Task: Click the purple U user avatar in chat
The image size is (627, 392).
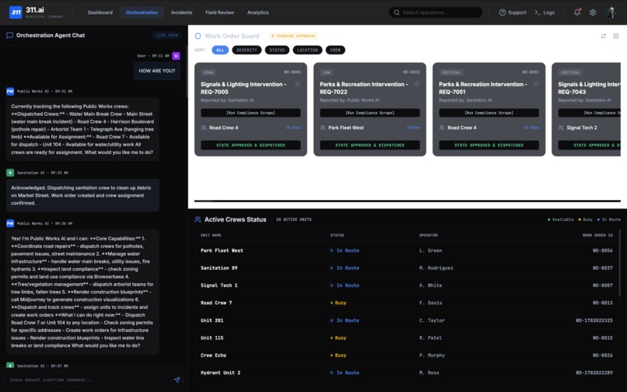Action: tap(176, 55)
